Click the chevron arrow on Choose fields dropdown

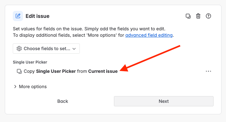74,49
